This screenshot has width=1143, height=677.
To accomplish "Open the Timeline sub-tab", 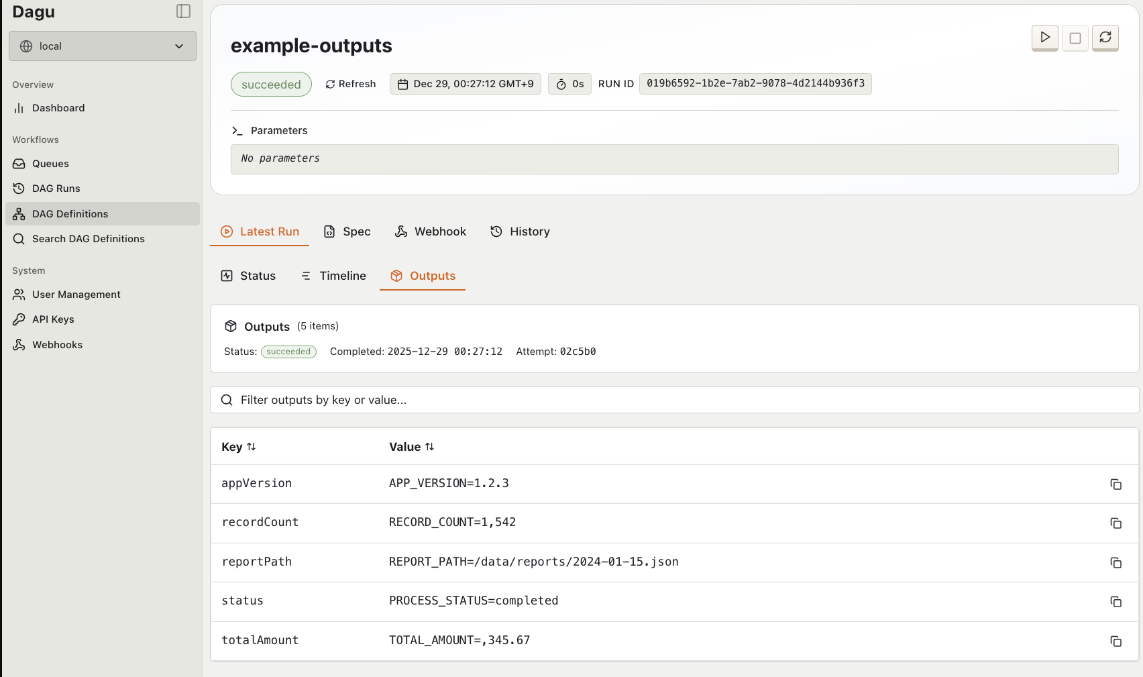I will pos(333,276).
